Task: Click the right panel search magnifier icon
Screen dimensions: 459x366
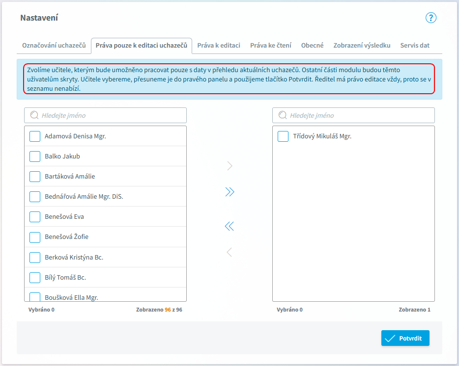Action: [x=283, y=115]
